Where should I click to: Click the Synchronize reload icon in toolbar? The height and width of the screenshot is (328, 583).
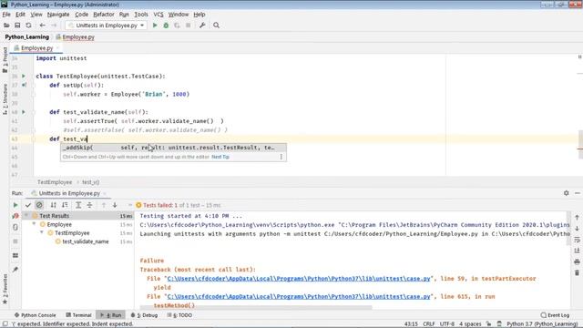[x=28, y=26]
